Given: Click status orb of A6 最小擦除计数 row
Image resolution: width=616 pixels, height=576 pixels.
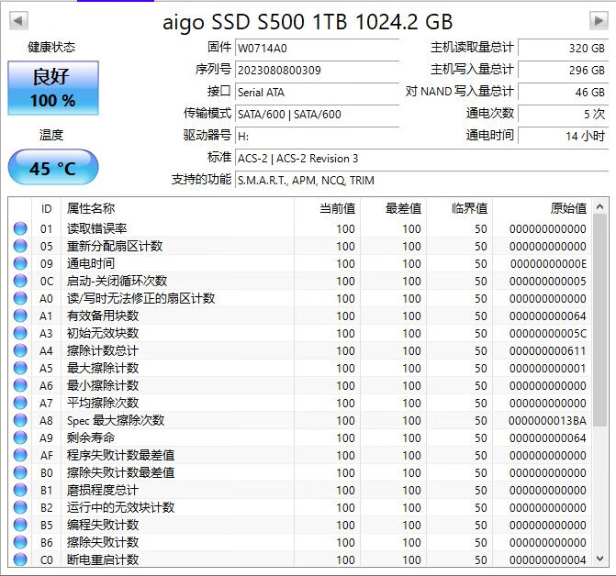Looking at the screenshot, I should [x=20, y=385].
